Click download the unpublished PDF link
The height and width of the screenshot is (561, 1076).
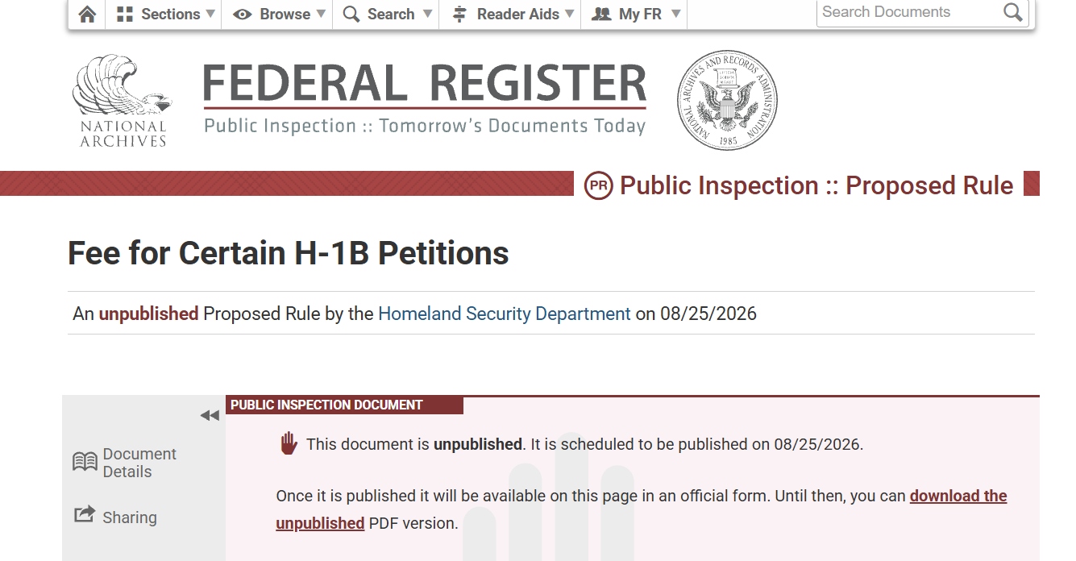click(x=642, y=509)
